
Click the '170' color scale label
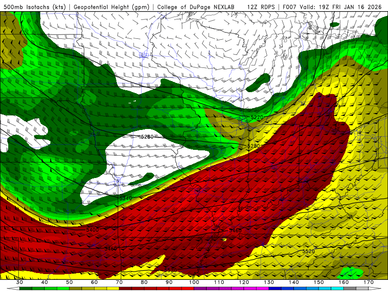click(x=369, y=282)
